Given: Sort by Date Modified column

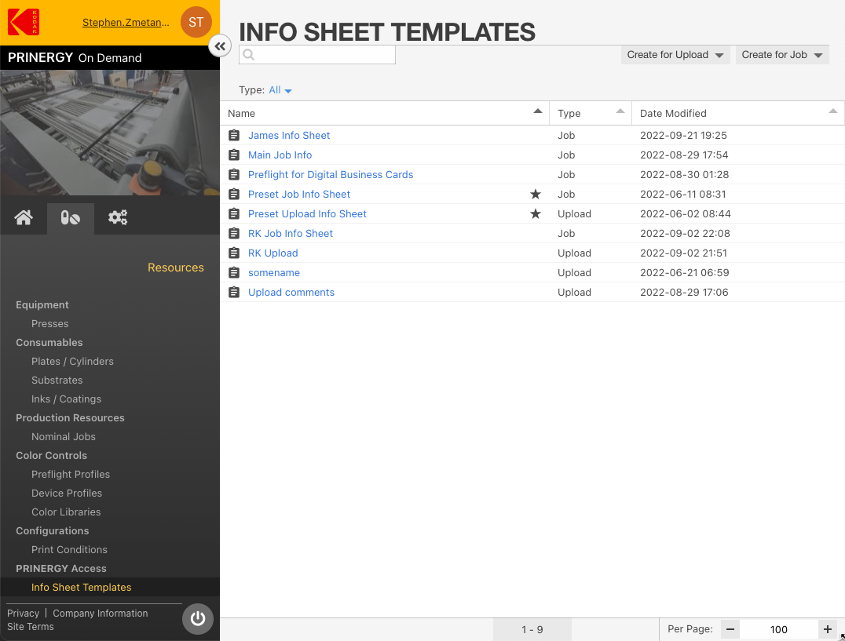Looking at the screenshot, I should pyautogui.click(x=673, y=114).
